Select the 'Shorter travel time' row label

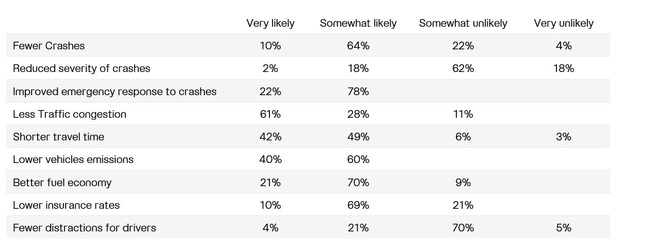click(x=58, y=137)
